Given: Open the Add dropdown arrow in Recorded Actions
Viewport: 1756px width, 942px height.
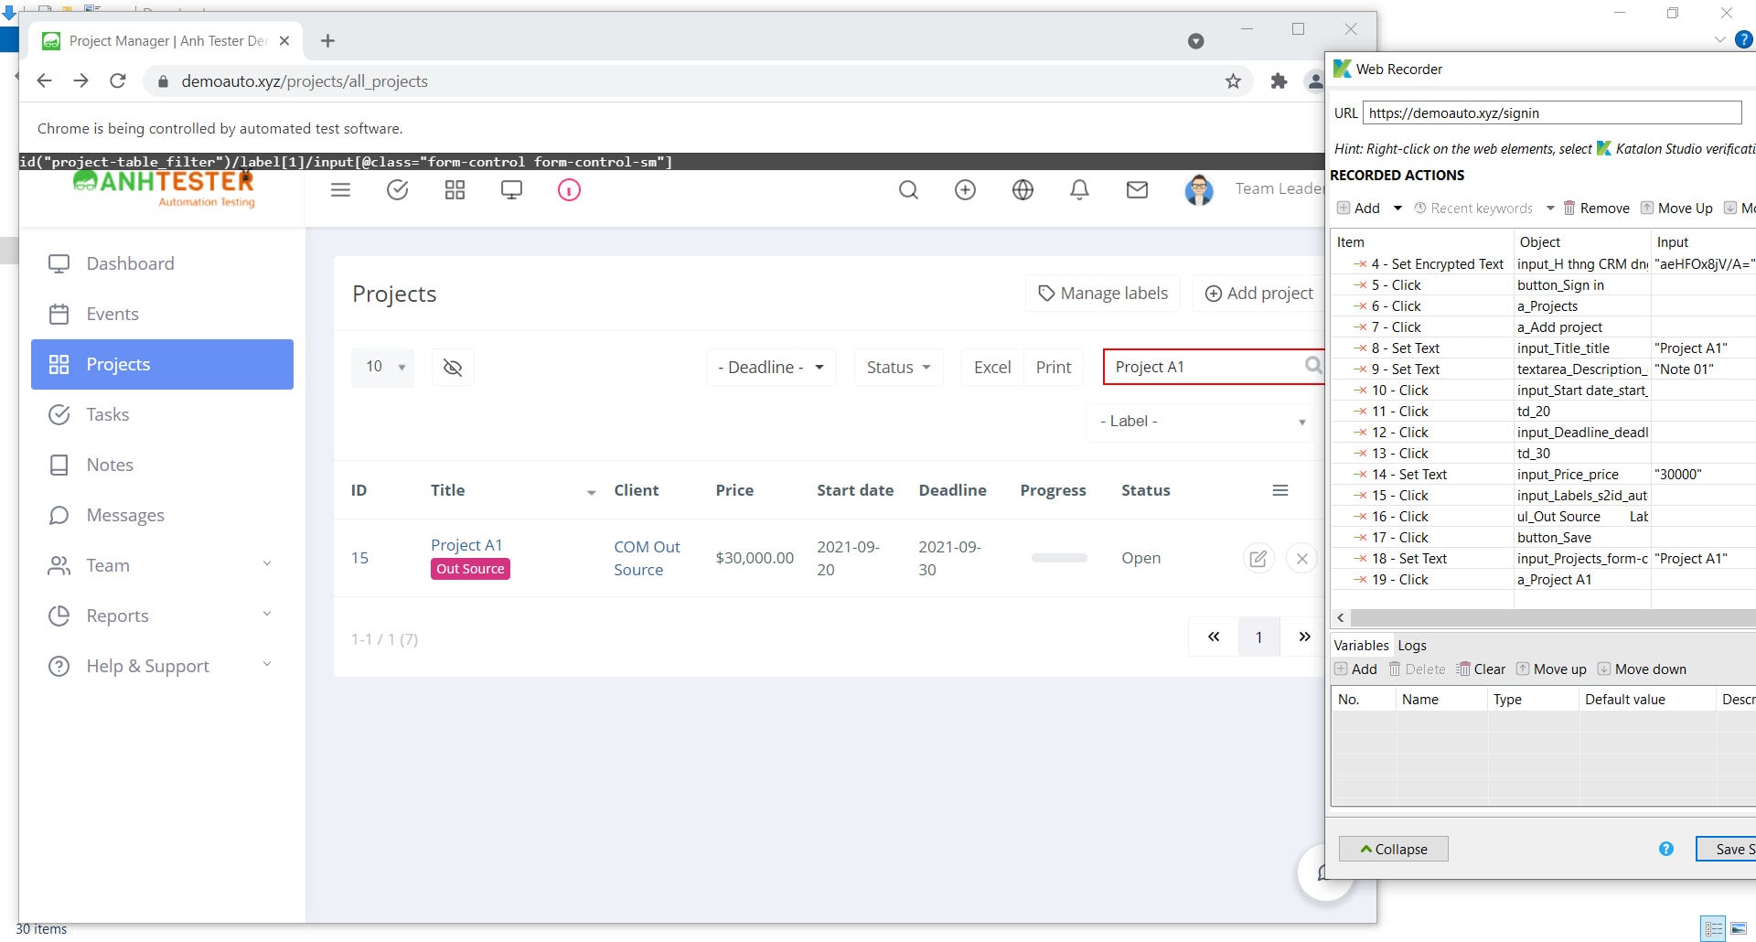Looking at the screenshot, I should tap(1397, 209).
